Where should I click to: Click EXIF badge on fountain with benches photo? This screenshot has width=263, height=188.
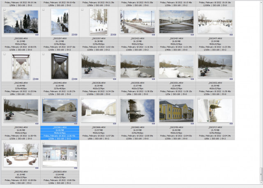(37, 168)
